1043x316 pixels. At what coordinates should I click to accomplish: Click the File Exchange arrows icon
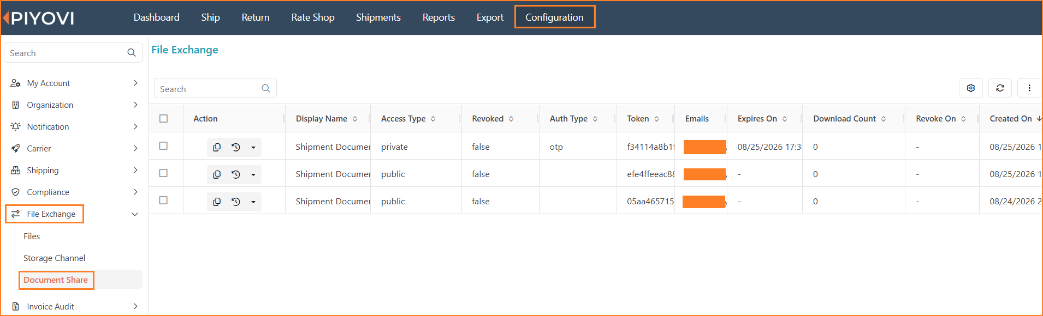(15, 214)
